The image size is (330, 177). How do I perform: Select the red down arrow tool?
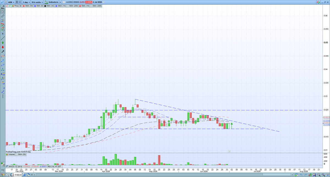tap(3, 47)
